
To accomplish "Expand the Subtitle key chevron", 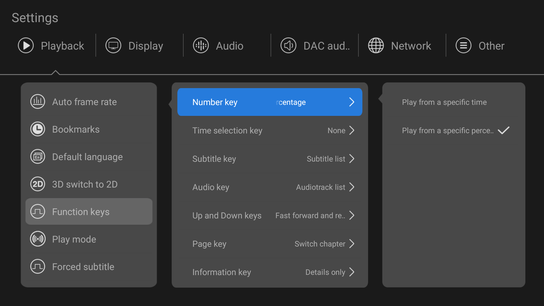I will (x=352, y=159).
